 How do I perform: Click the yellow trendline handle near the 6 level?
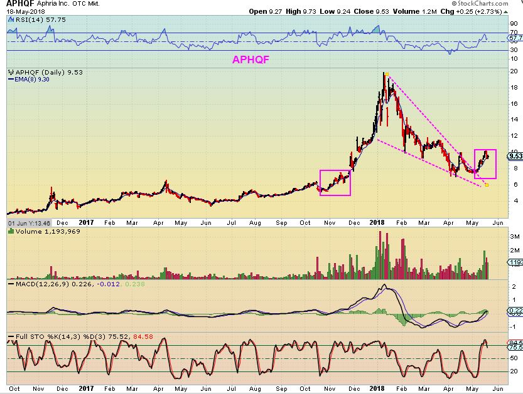tap(487, 185)
